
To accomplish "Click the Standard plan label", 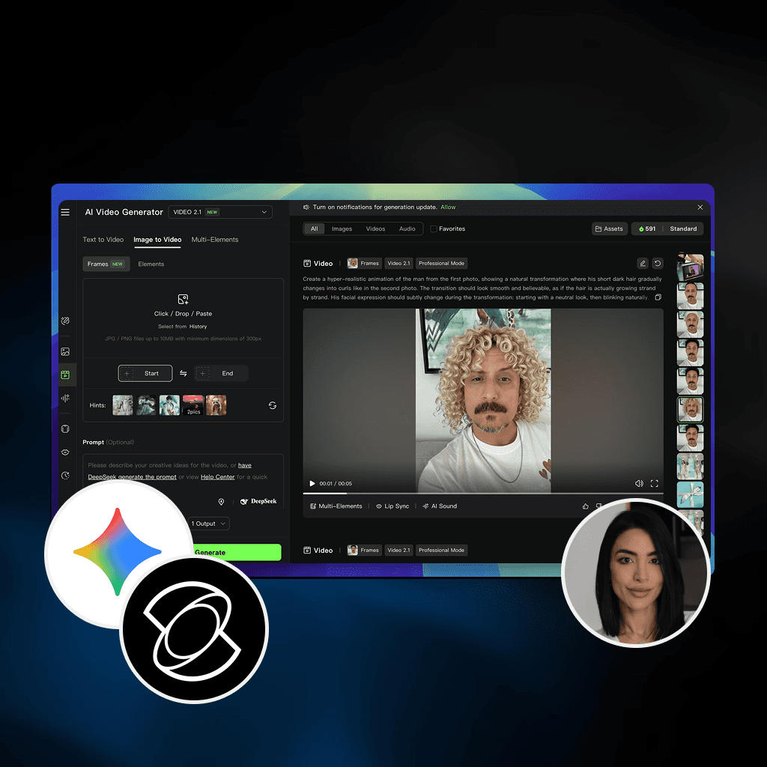I will (683, 229).
